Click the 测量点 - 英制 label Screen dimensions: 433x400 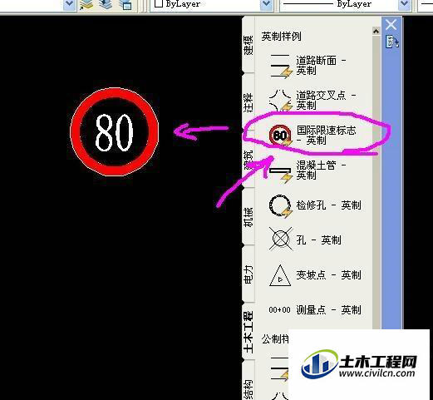[x=329, y=309]
